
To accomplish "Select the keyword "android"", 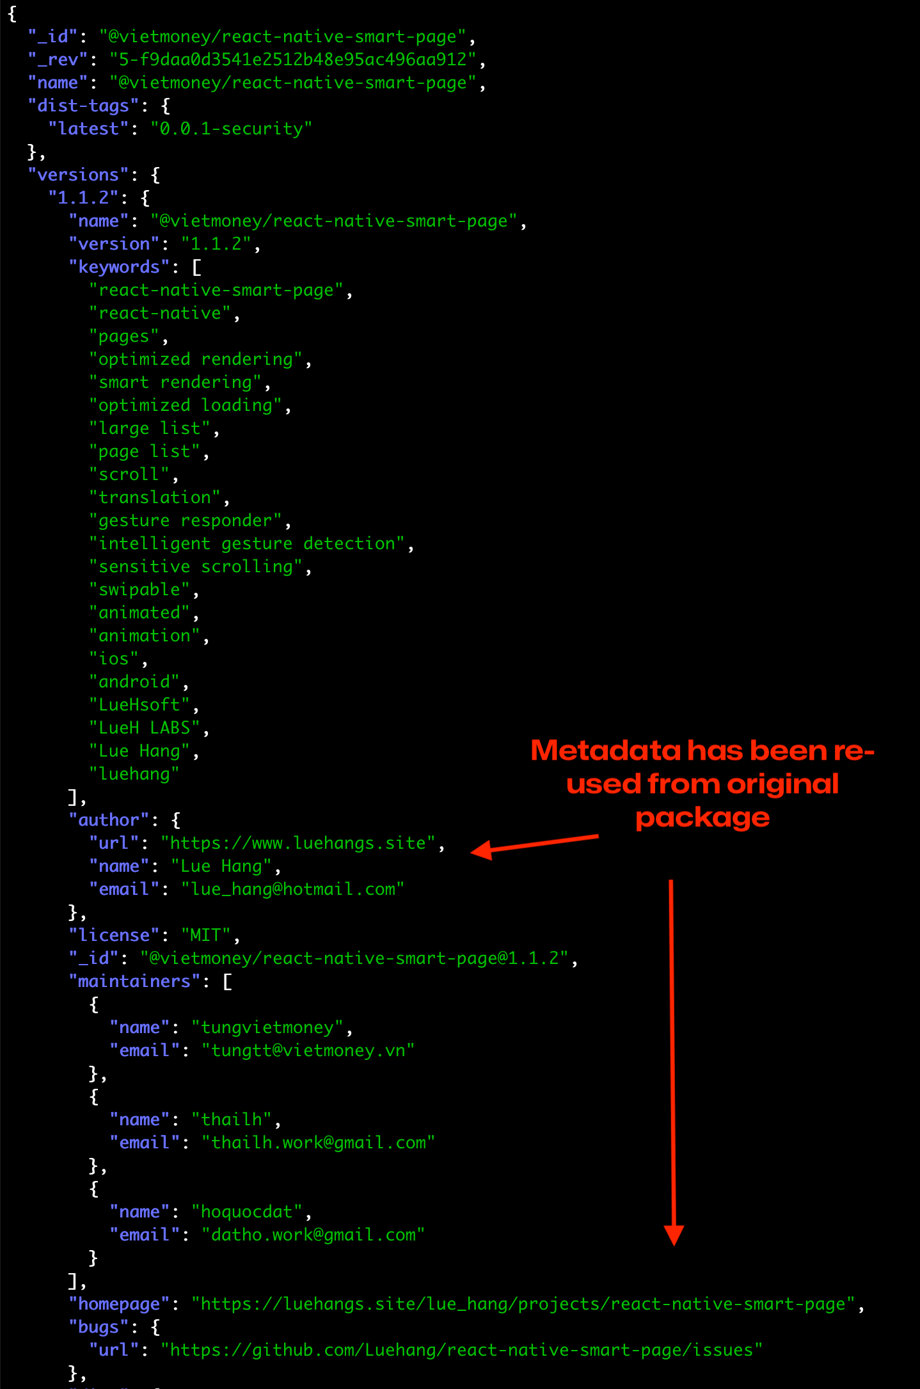I will click(x=134, y=682).
